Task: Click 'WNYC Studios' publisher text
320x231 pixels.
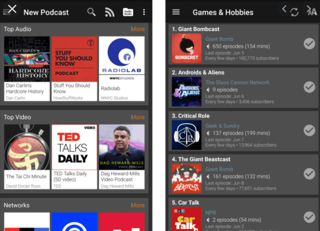Action: [114, 98]
